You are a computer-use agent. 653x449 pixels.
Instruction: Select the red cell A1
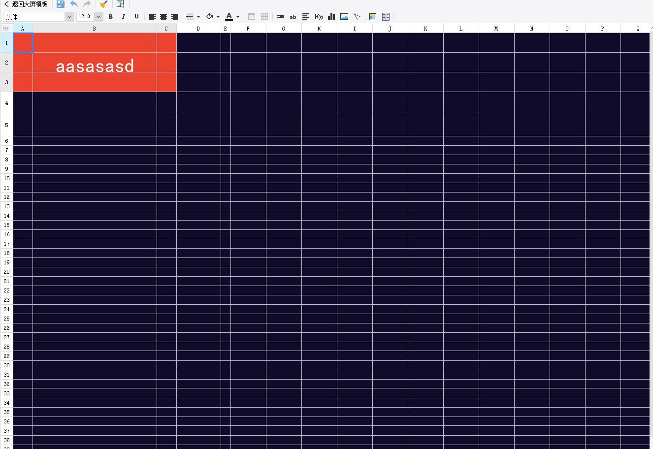[x=23, y=43]
